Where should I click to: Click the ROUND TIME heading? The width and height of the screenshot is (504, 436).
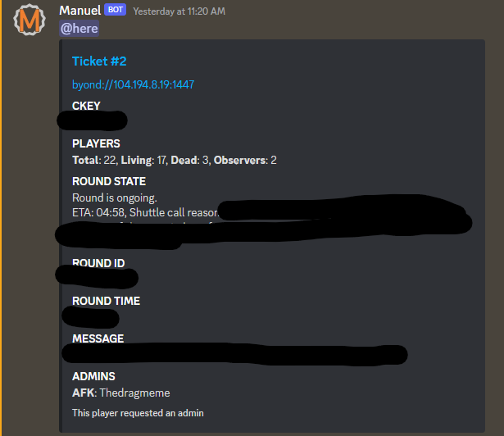[x=106, y=301]
